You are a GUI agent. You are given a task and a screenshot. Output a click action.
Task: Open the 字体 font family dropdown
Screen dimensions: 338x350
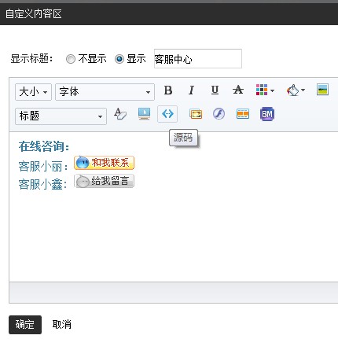click(105, 92)
